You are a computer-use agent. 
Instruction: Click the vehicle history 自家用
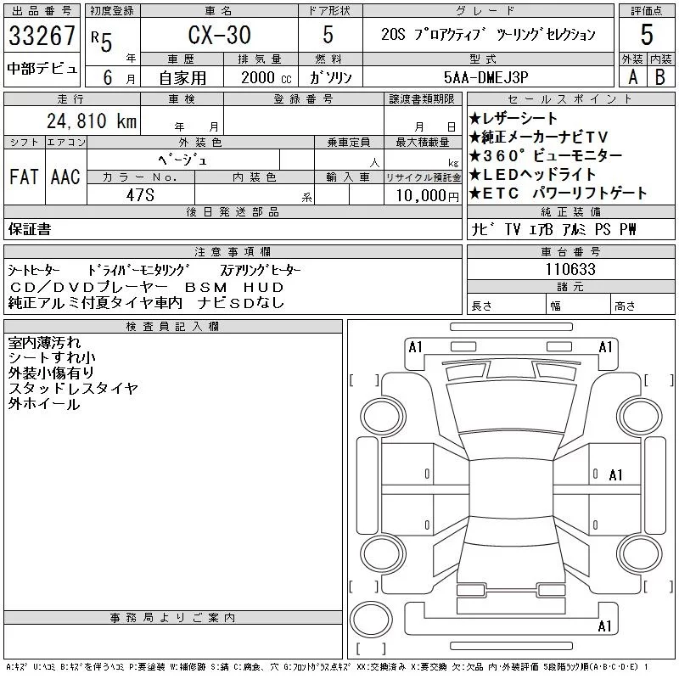182,78
